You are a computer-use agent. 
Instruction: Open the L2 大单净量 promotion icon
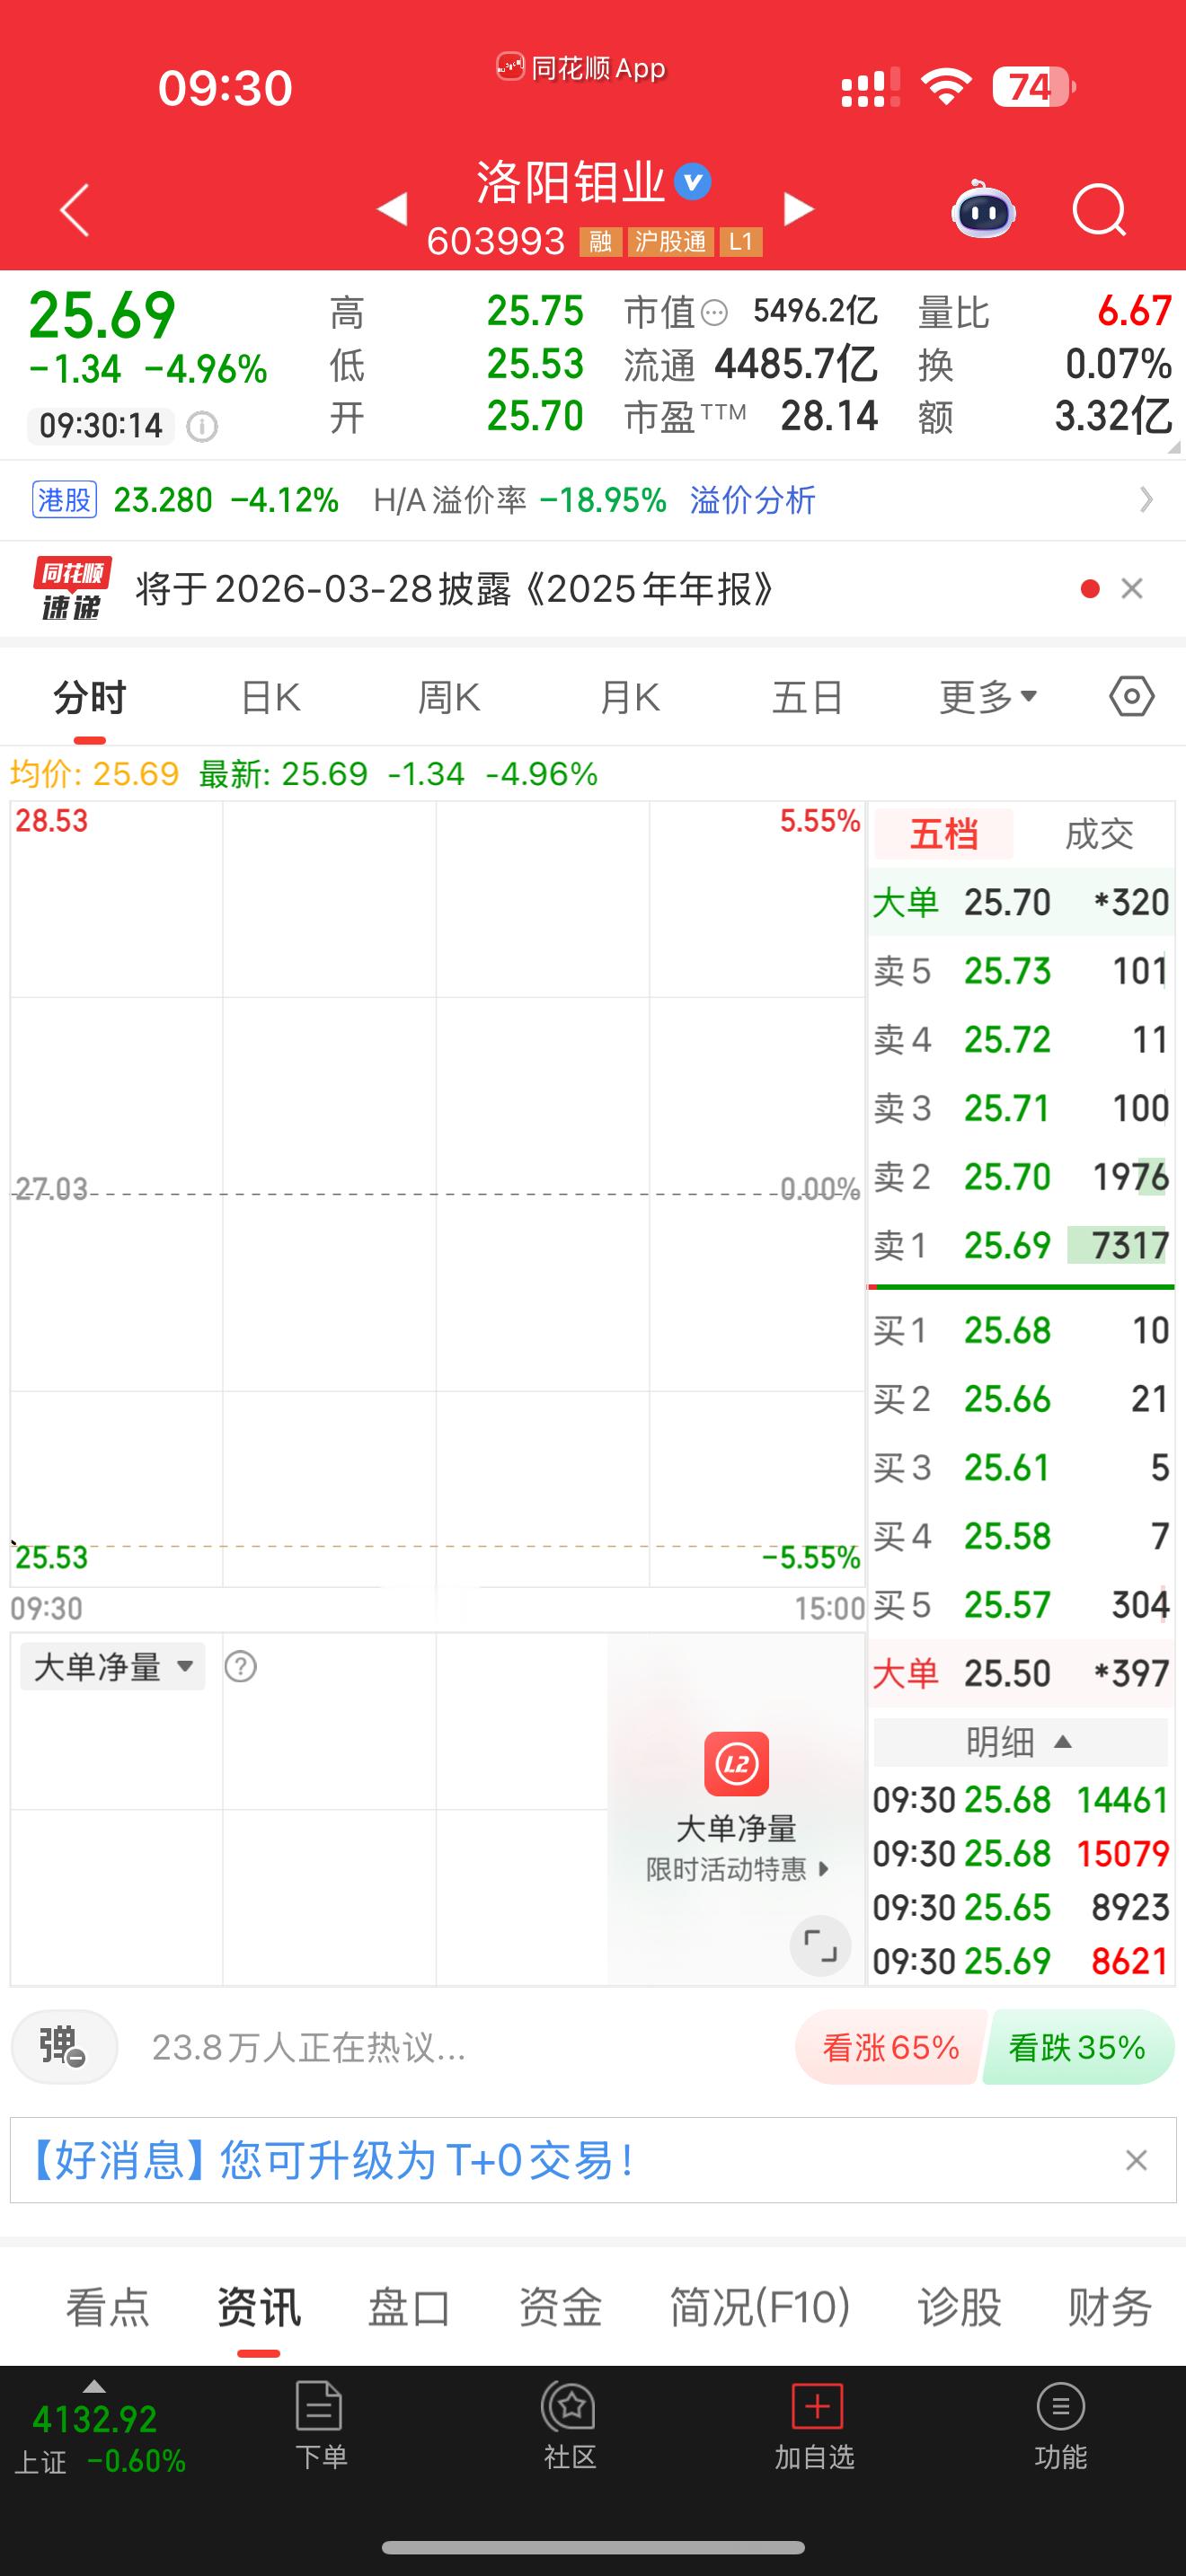click(x=737, y=1764)
